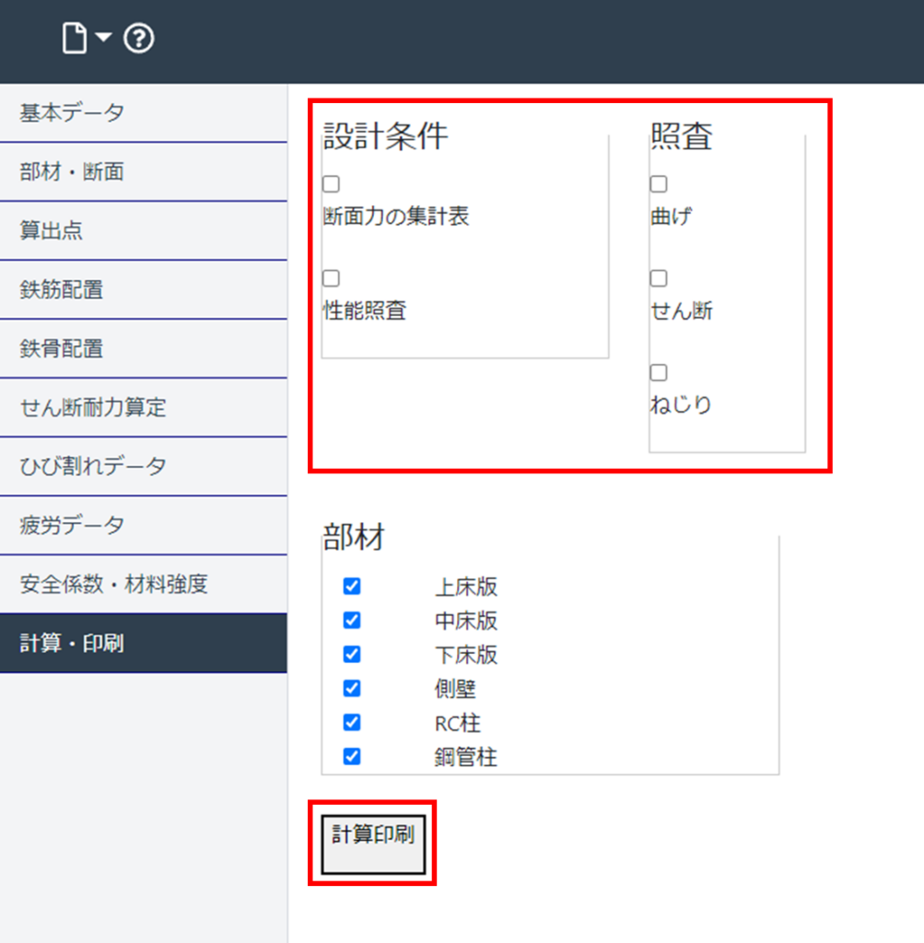
Task: Uncheck the 上床版 member checkbox
Action: pyautogui.click(x=352, y=586)
